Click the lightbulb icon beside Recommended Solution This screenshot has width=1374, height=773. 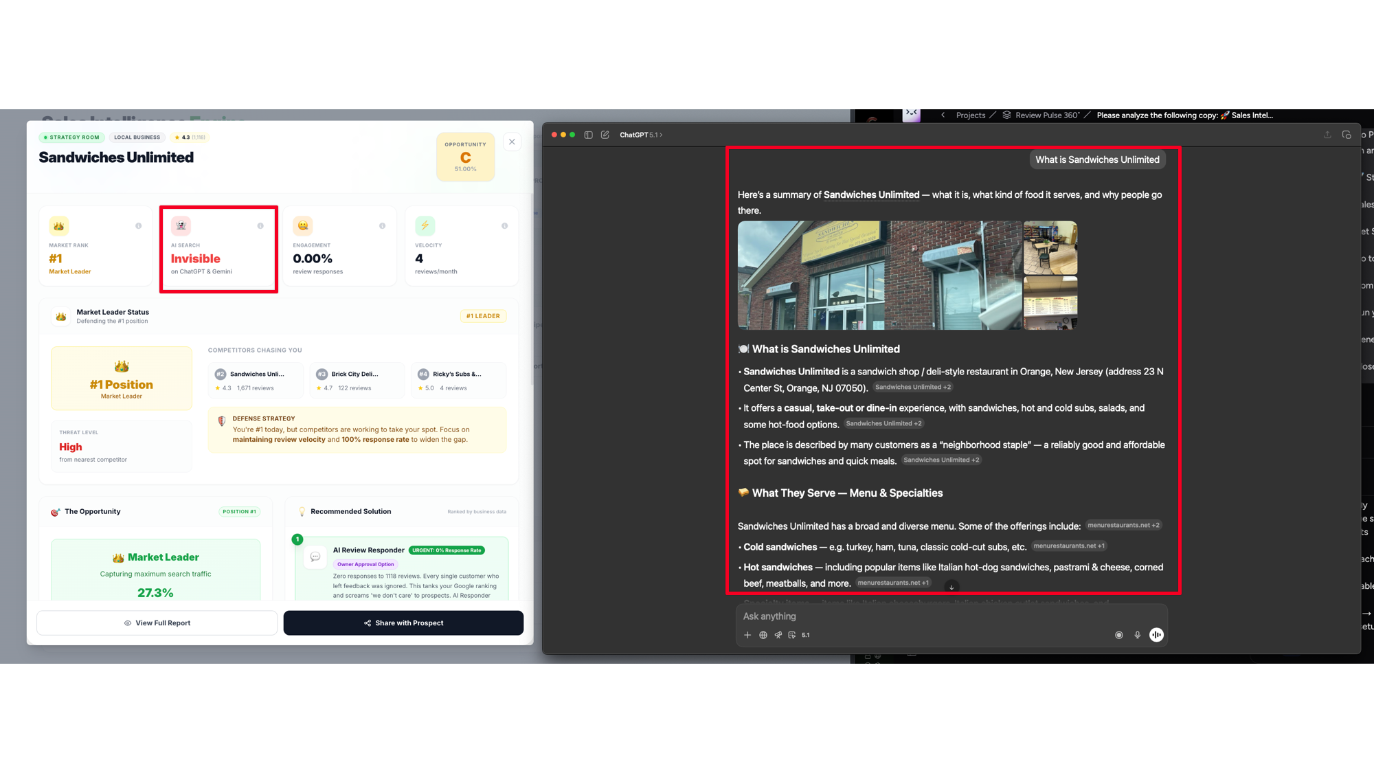point(302,512)
